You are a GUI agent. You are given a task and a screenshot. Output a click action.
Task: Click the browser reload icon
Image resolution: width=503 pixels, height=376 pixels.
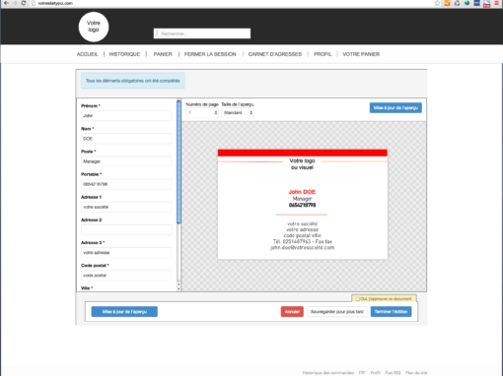click(x=24, y=3)
